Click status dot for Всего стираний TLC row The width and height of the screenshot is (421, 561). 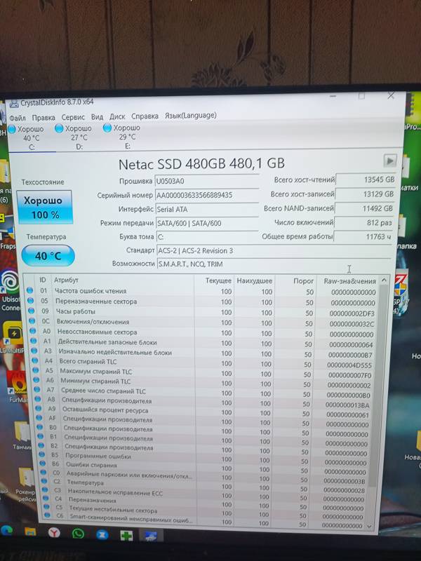click(34, 360)
